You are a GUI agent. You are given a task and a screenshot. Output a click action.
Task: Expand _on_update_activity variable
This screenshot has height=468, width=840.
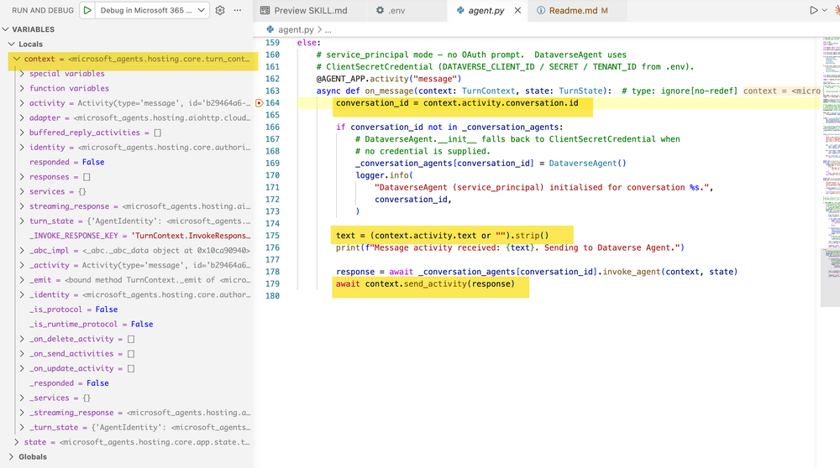click(x=22, y=368)
